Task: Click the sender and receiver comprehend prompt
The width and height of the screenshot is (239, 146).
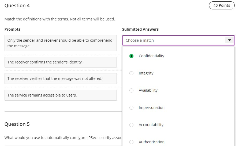Action: tap(61, 43)
